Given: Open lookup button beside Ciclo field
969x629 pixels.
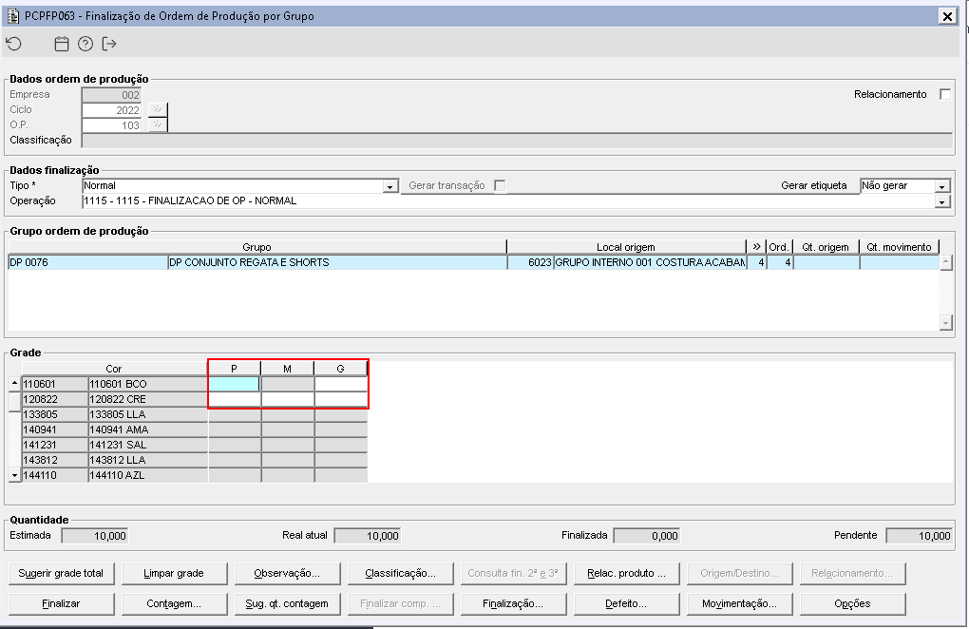Looking at the screenshot, I should point(158,110).
